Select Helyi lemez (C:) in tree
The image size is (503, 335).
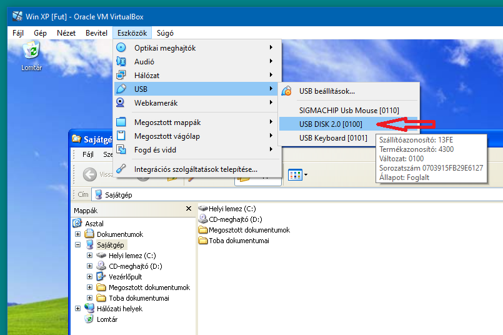(x=132, y=256)
